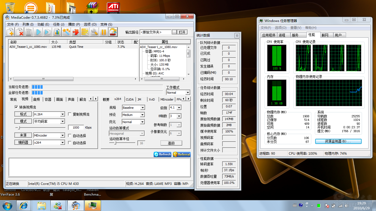
Task: Click the blue Play toolbar icon
Action: coord(38,32)
